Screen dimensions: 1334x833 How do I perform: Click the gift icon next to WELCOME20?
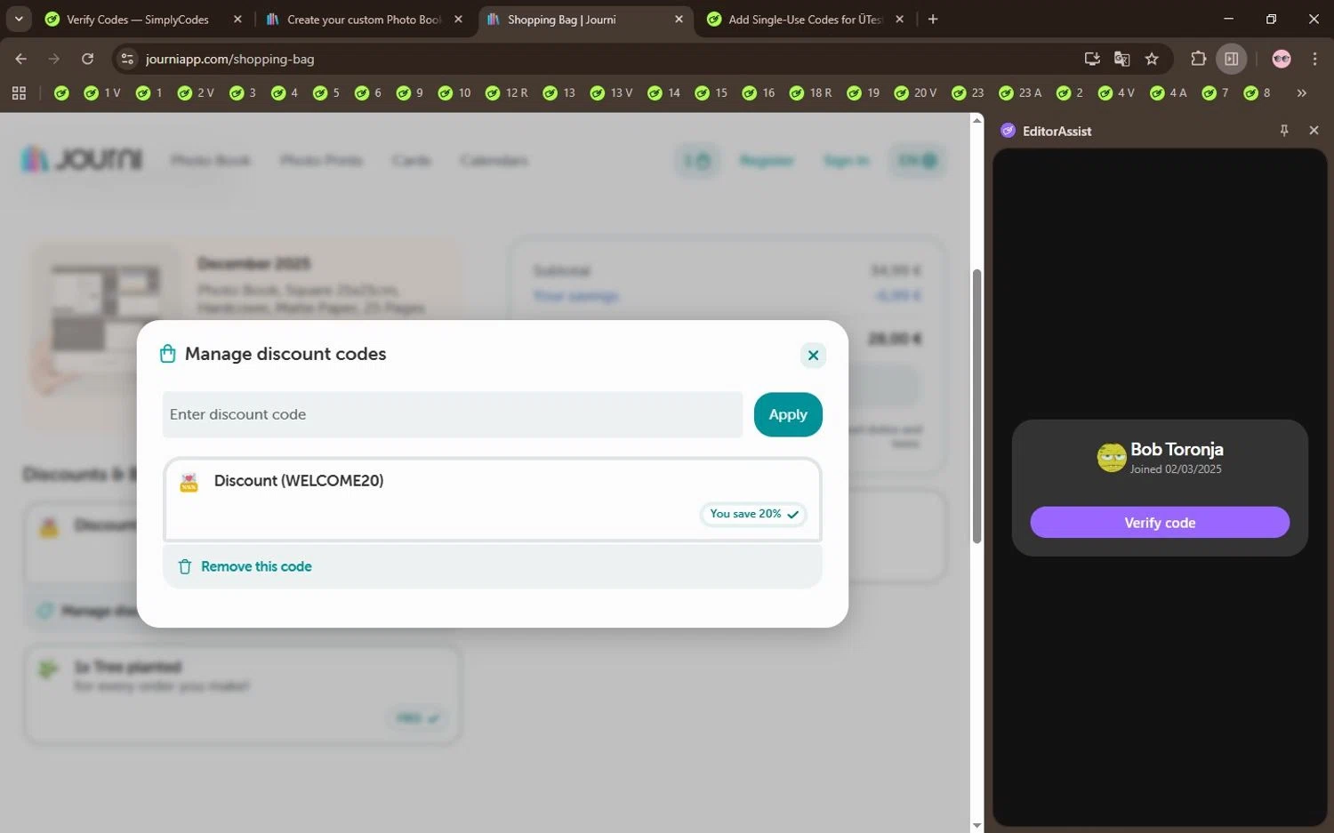tap(189, 483)
